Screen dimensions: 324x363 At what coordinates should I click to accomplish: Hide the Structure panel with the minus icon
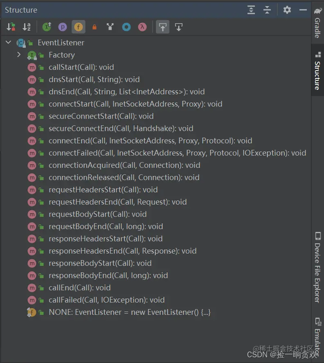point(303,10)
